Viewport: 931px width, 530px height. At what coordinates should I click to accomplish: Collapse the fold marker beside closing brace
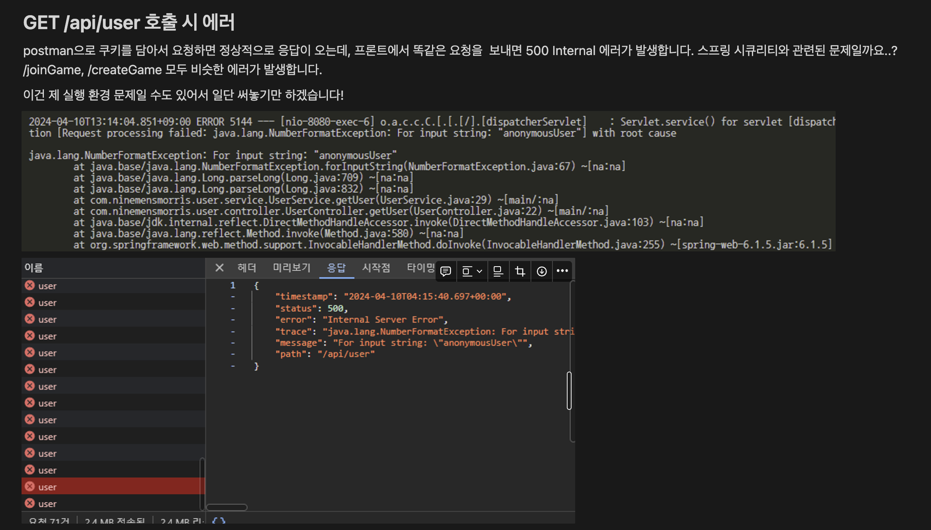pos(233,366)
